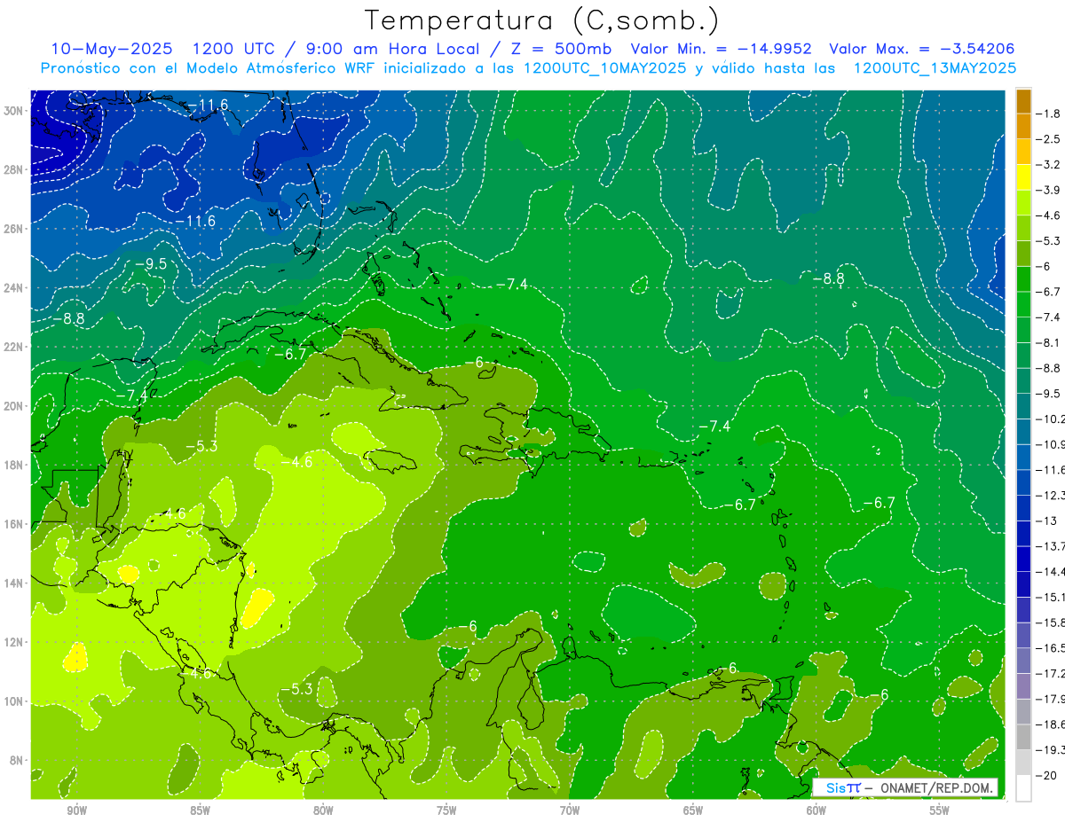Click '-6.7' contour label east of 60W
This screenshot has width=1065, height=822.
(x=880, y=503)
